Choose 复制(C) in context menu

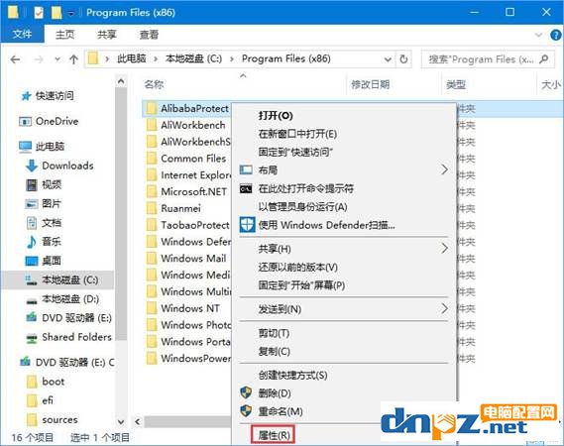click(x=275, y=352)
